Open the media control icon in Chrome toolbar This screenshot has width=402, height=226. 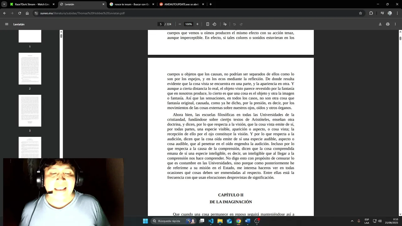click(382, 13)
